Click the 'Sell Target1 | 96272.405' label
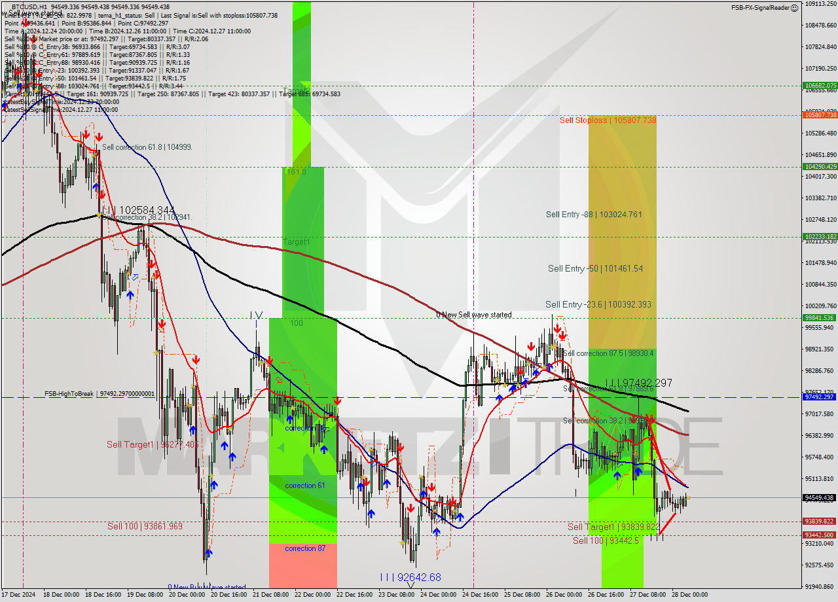 (153, 445)
